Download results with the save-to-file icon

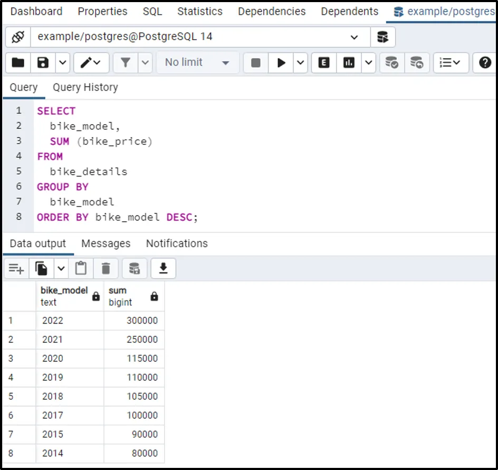pyautogui.click(x=163, y=269)
